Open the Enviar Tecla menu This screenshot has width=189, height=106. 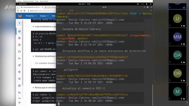(44, 1)
